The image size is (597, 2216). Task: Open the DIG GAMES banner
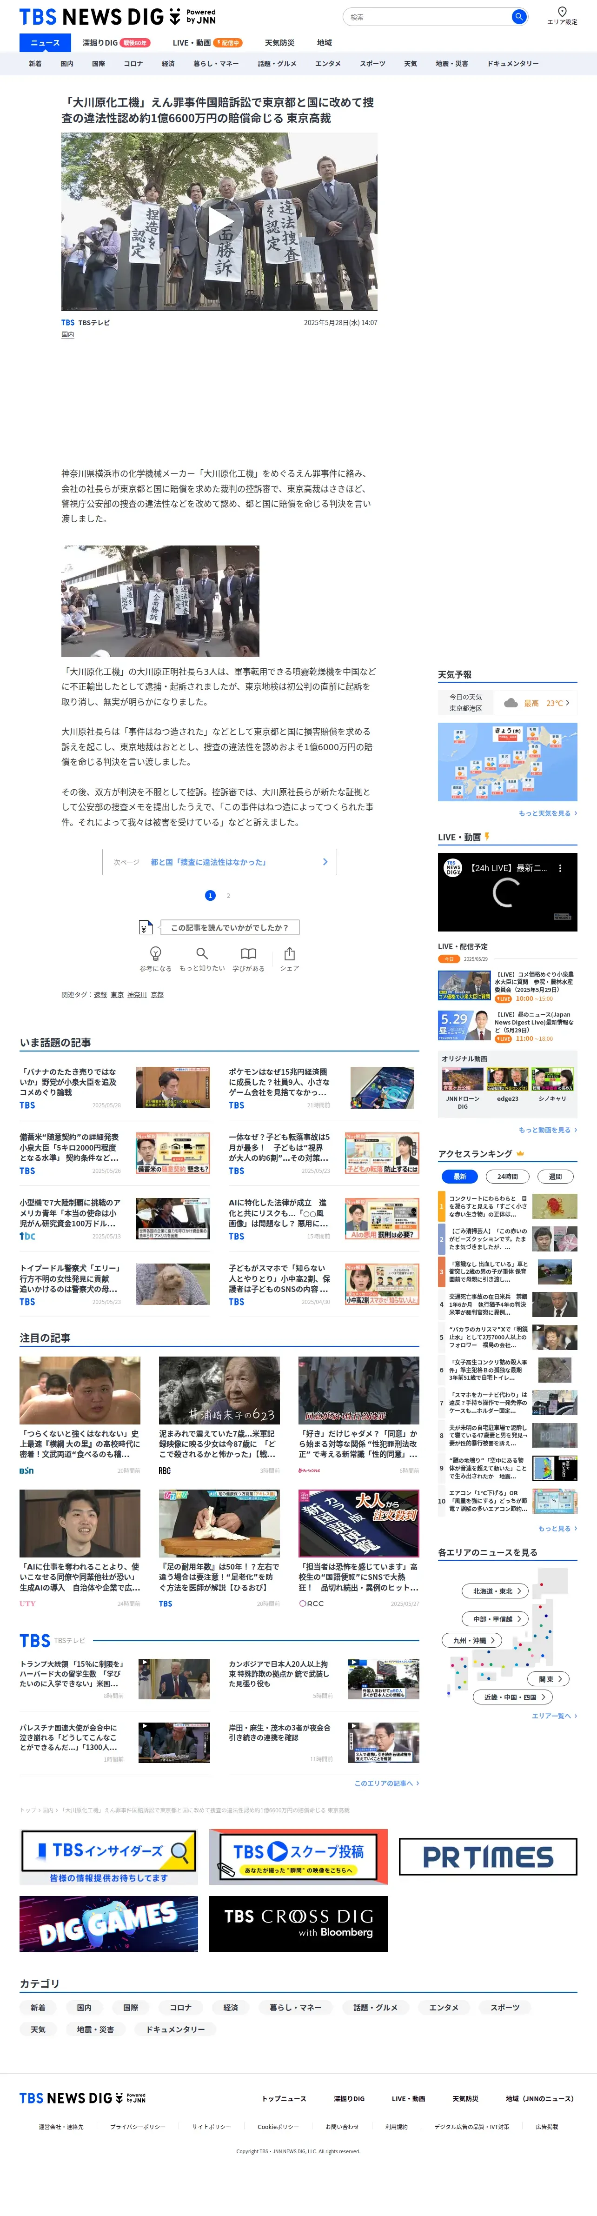point(108,1923)
